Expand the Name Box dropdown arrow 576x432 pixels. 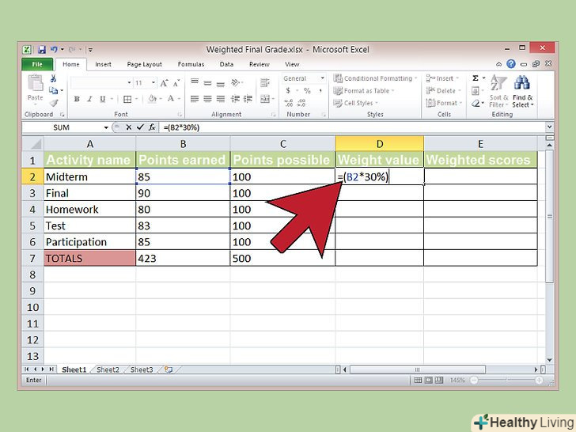coord(106,127)
